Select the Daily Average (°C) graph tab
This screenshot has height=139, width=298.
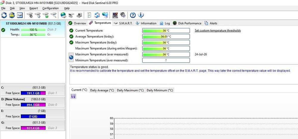[x=102, y=90]
